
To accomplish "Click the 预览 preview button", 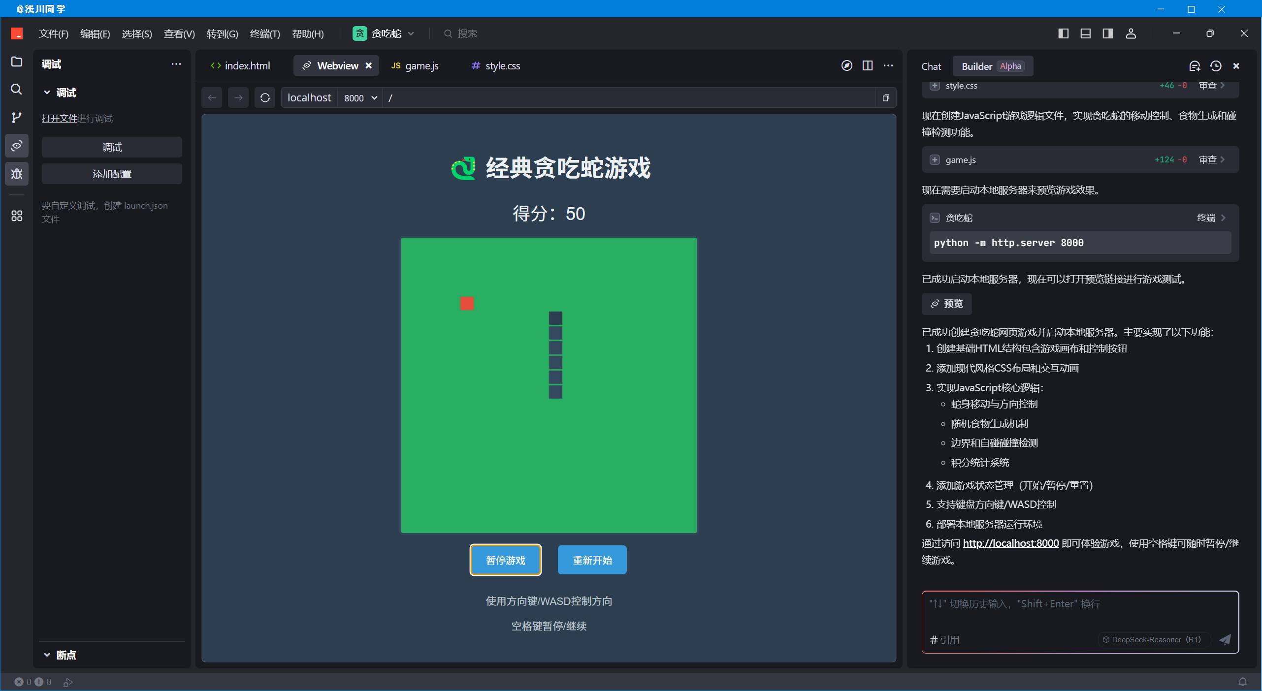I will pyautogui.click(x=946, y=304).
